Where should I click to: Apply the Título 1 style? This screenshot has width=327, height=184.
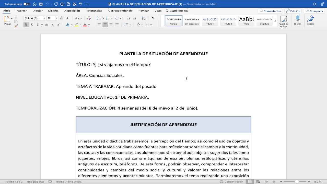[x=210, y=21]
